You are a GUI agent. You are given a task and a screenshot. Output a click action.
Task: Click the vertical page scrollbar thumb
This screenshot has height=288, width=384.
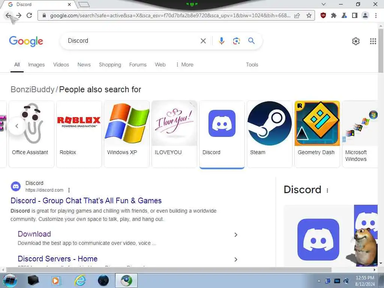(381, 50)
